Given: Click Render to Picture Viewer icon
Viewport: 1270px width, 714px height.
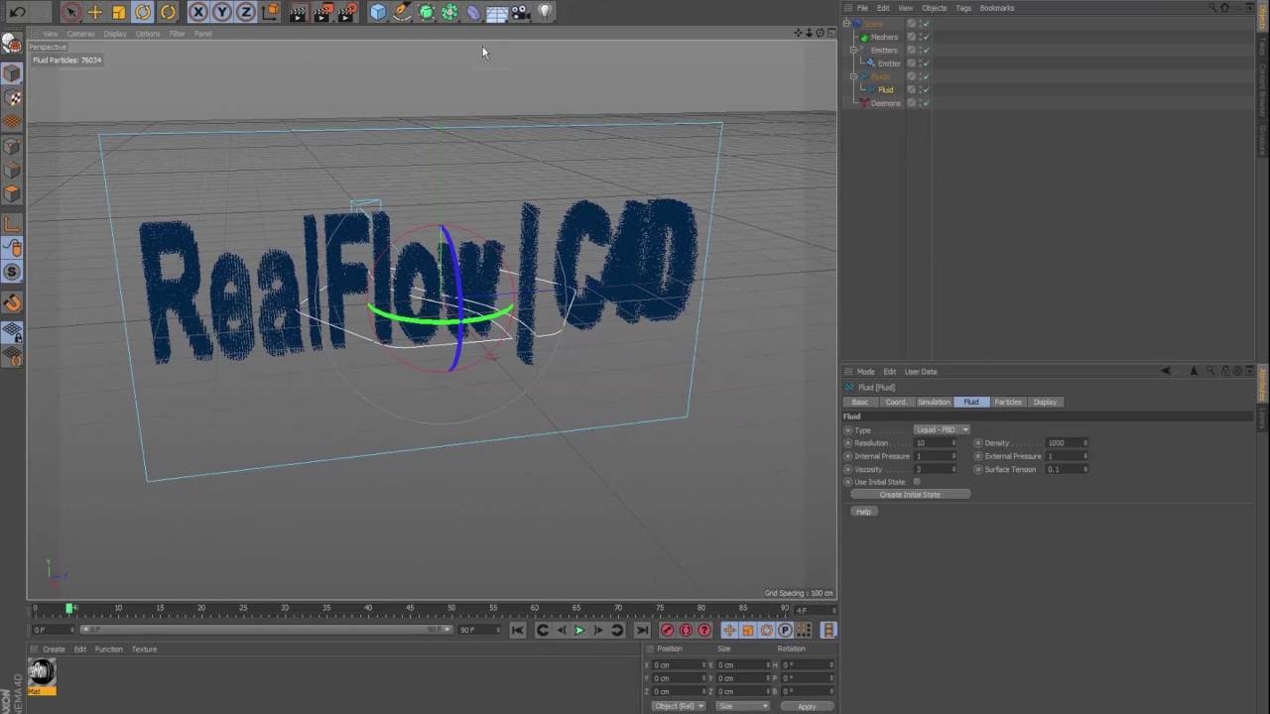Looking at the screenshot, I should click(322, 12).
